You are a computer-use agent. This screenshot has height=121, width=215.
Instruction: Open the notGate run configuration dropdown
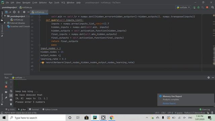[x=183, y=7]
